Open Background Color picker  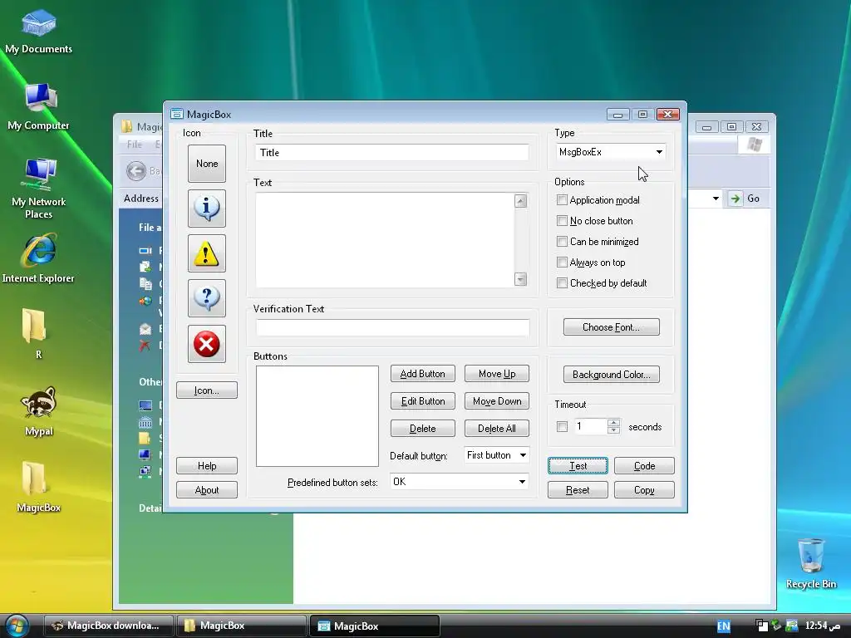click(x=612, y=375)
